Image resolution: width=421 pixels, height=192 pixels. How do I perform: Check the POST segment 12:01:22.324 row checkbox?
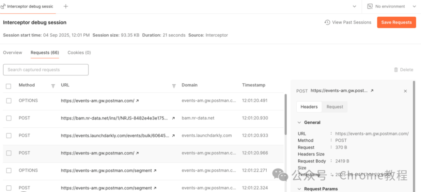point(9,188)
